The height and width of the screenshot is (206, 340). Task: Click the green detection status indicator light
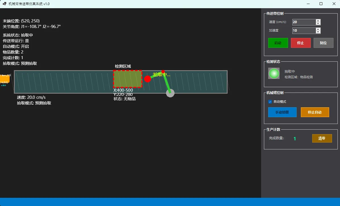click(274, 73)
